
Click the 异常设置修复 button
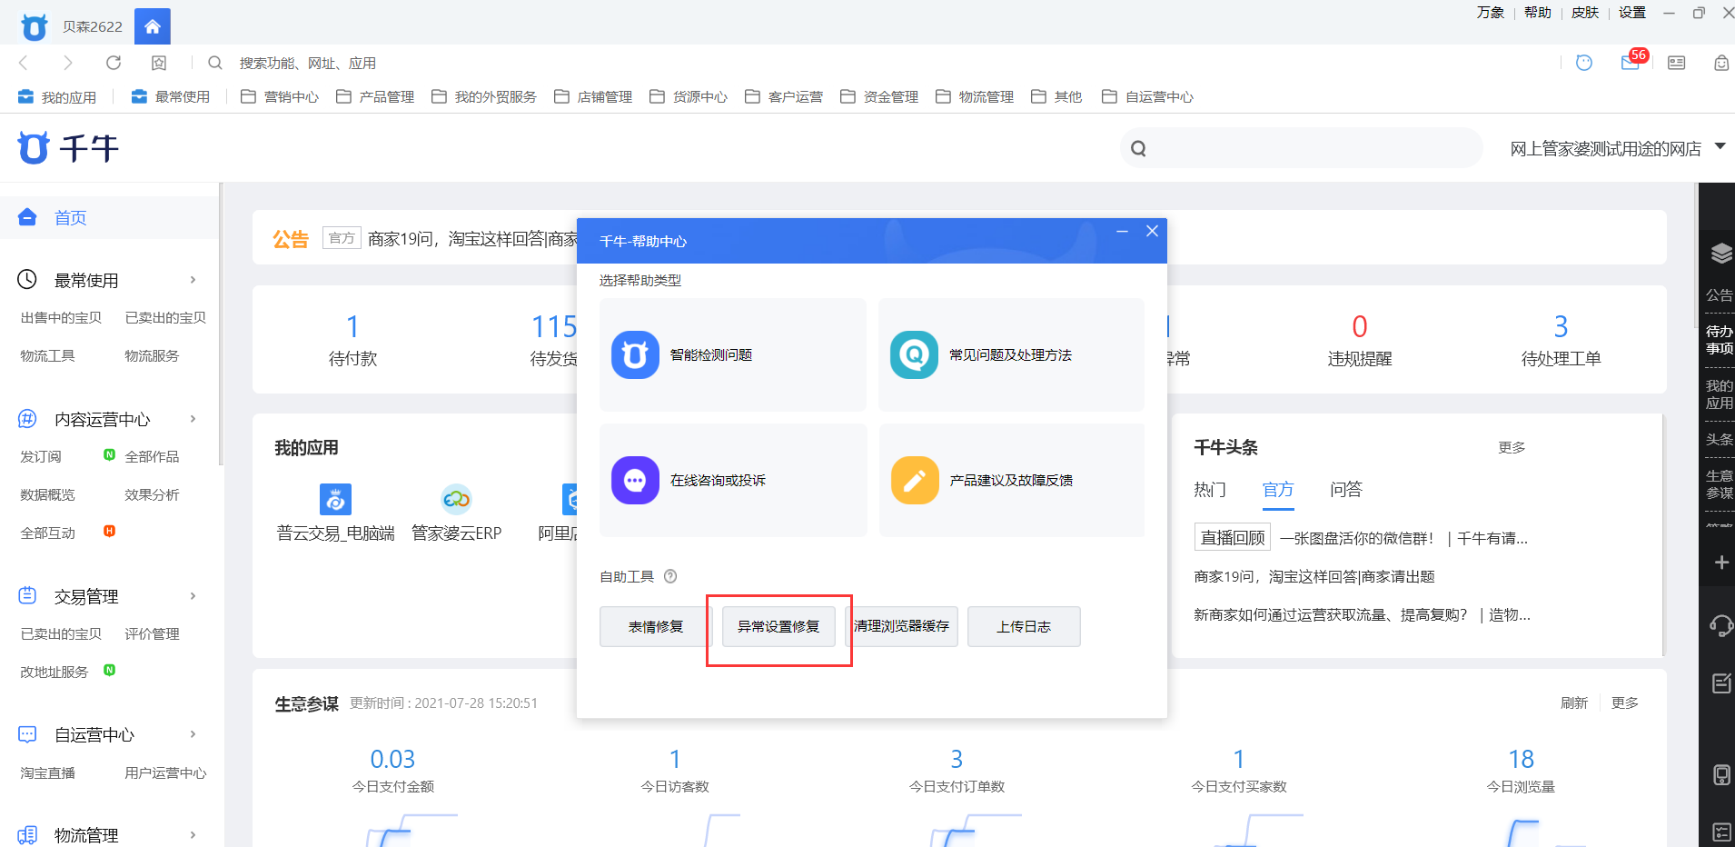(778, 626)
